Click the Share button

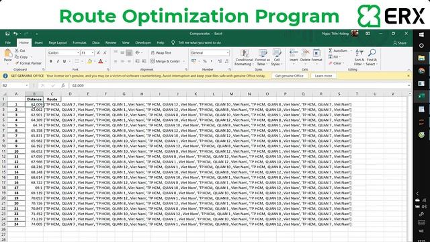(400, 43)
